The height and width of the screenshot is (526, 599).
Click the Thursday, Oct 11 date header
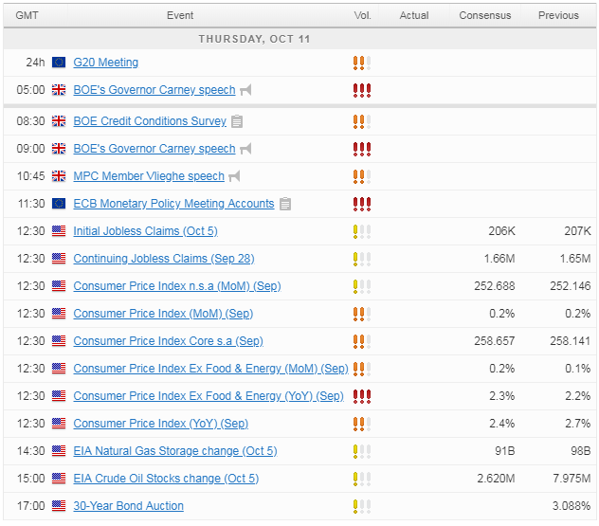click(x=254, y=39)
